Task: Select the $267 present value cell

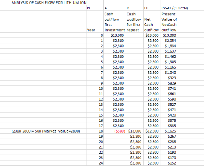Action: tap(169, 136)
